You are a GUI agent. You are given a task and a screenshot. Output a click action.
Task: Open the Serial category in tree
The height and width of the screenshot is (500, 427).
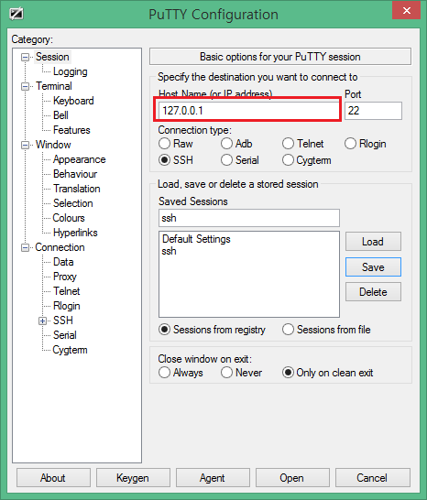tap(65, 335)
